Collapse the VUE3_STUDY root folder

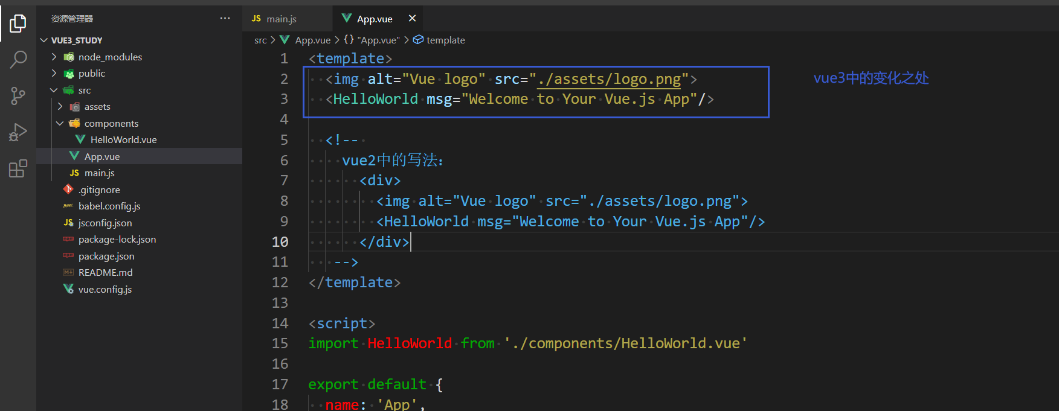tap(43, 40)
